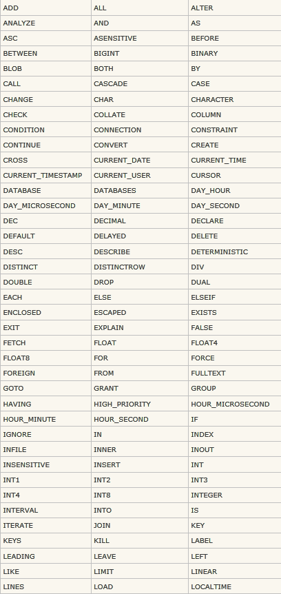This screenshot has width=281, height=594.
Task: Select the CONSTRAINT cell
Action: (235, 130)
